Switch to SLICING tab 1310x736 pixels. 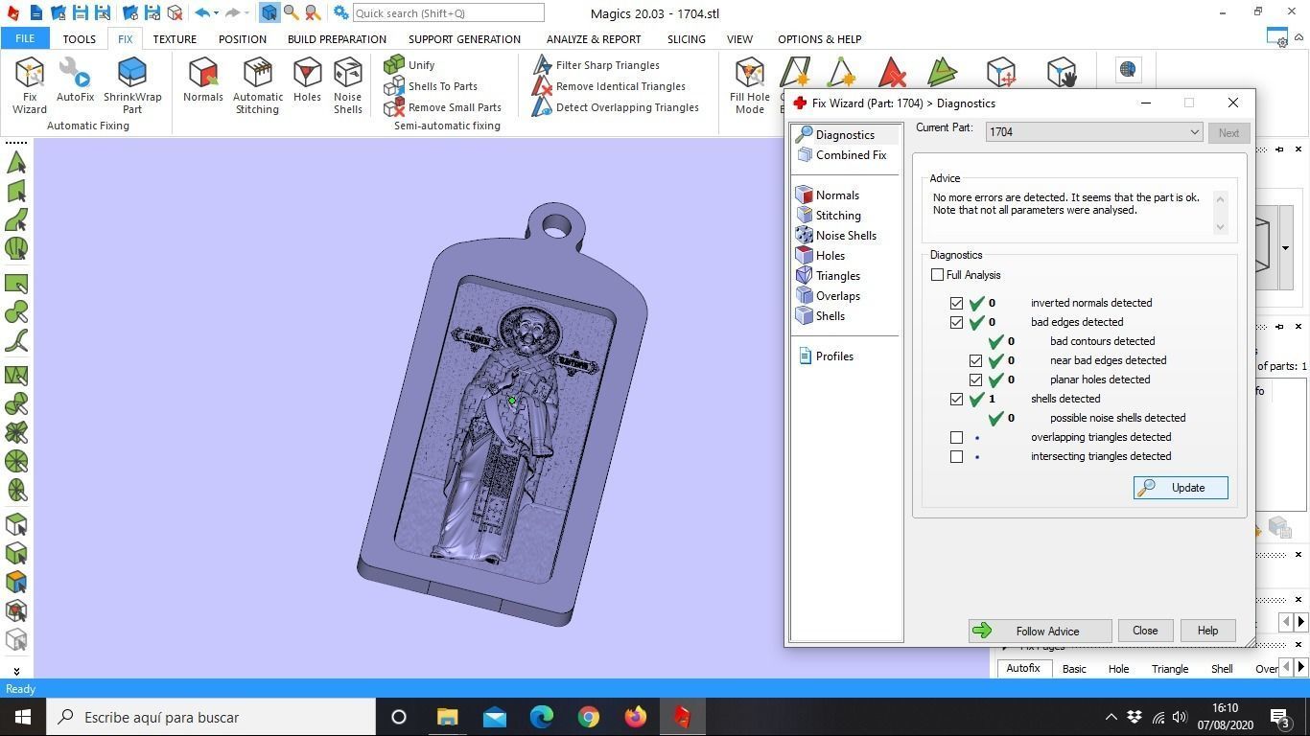click(686, 39)
